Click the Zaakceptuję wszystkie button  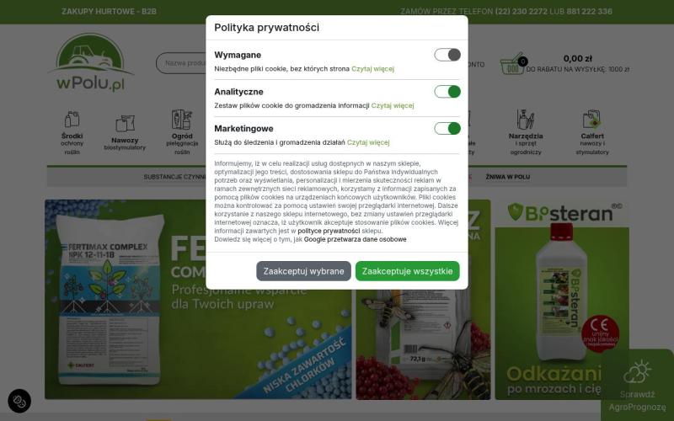[407, 271]
